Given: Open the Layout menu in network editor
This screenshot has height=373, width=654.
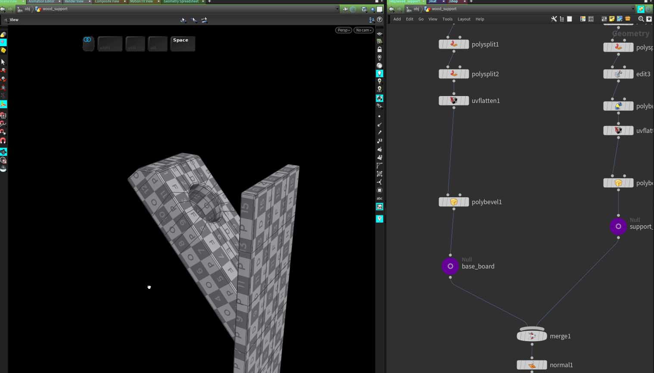Looking at the screenshot, I should (x=464, y=19).
